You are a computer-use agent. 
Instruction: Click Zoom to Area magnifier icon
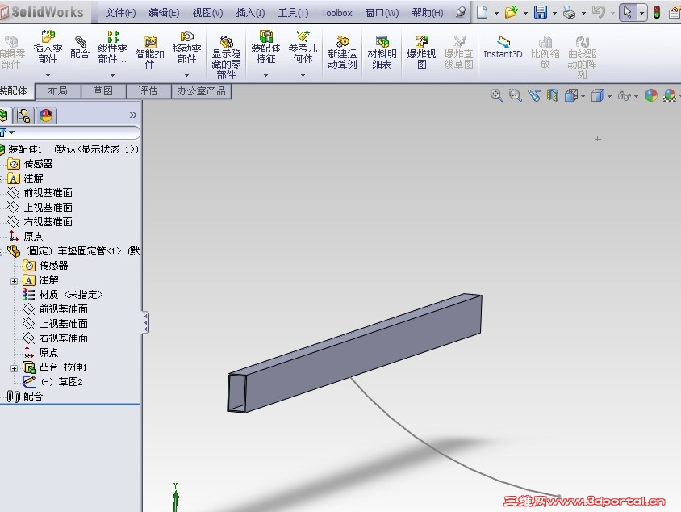(515, 95)
